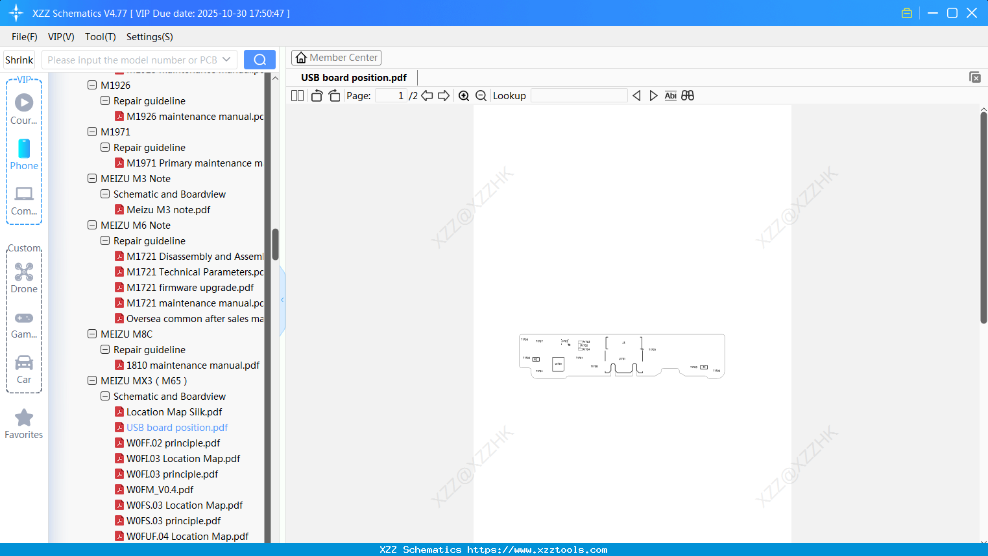Viewport: 988px width, 556px height.
Task: Open Location Map Silk.pdf
Action: [169, 412]
